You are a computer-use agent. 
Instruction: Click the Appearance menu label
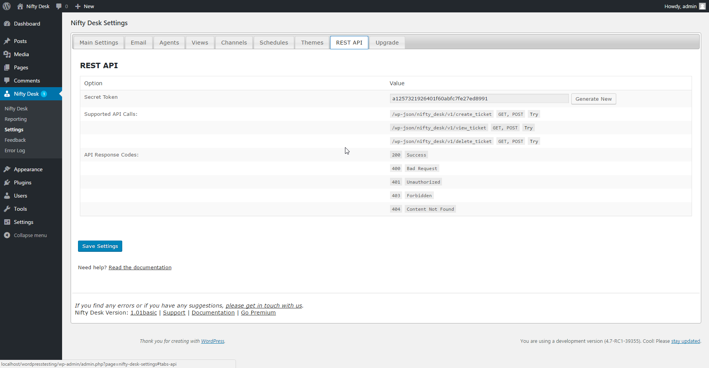click(x=28, y=169)
